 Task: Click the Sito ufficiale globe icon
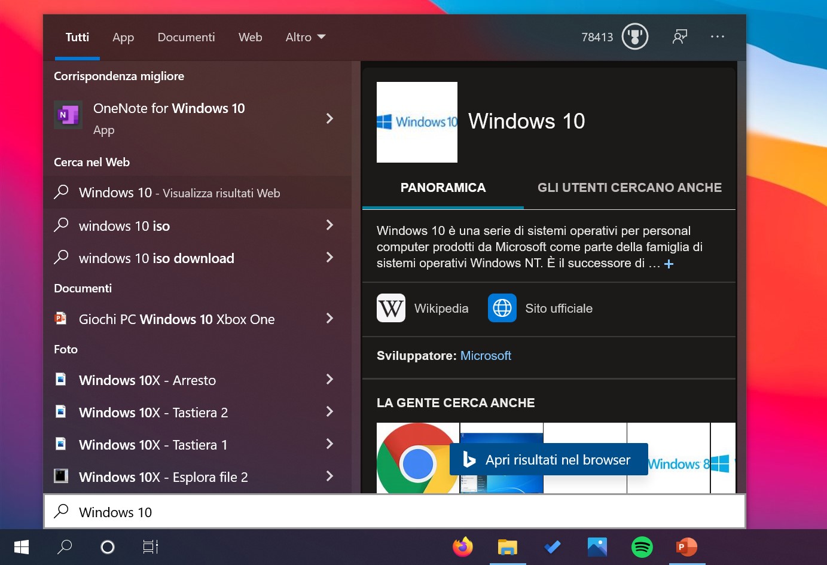coord(502,308)
